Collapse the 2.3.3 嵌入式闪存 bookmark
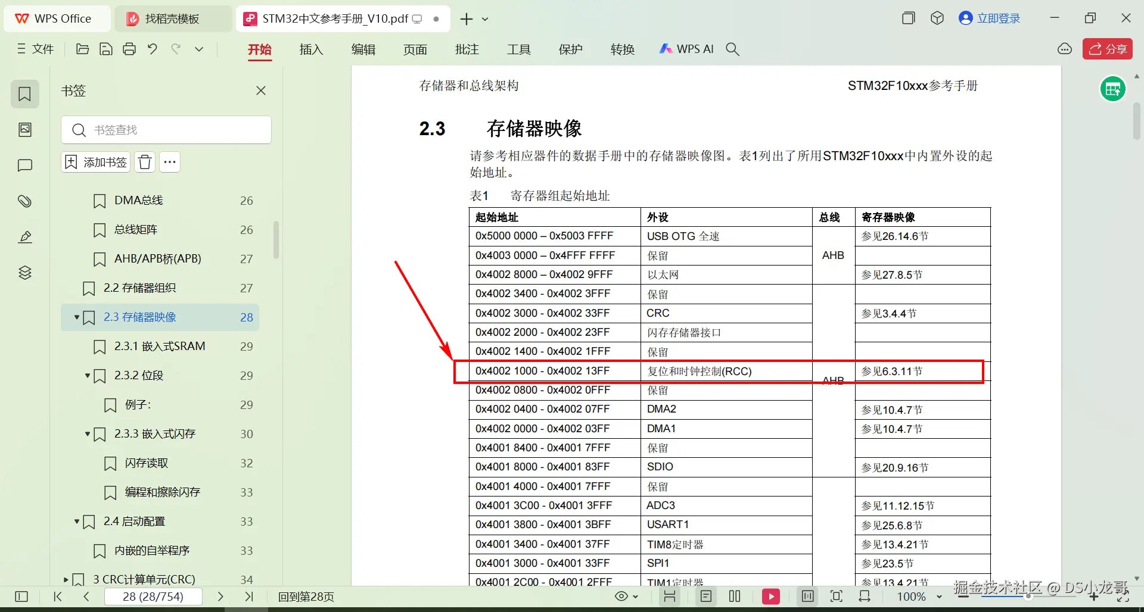 pyautogui.click(x=87, y=434)
